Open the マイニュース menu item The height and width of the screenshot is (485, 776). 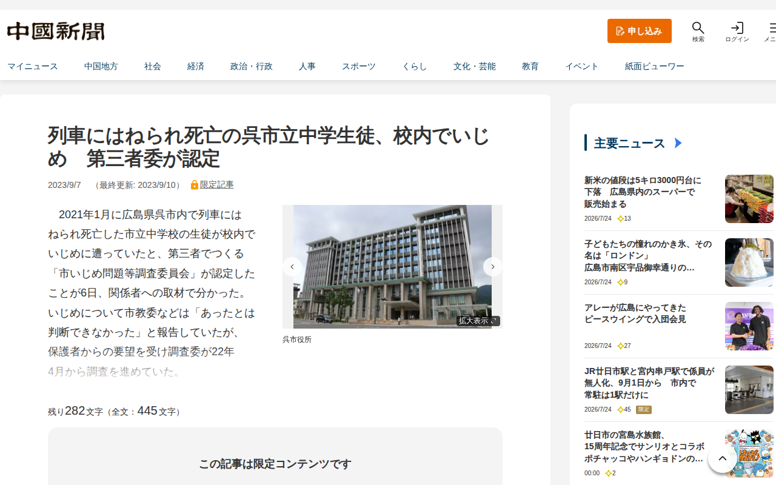pyautogui.click(x=33, y=66)
